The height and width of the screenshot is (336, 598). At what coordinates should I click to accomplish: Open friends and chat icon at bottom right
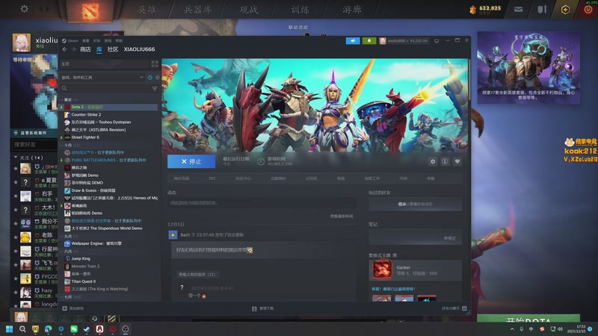coord(464,308)
